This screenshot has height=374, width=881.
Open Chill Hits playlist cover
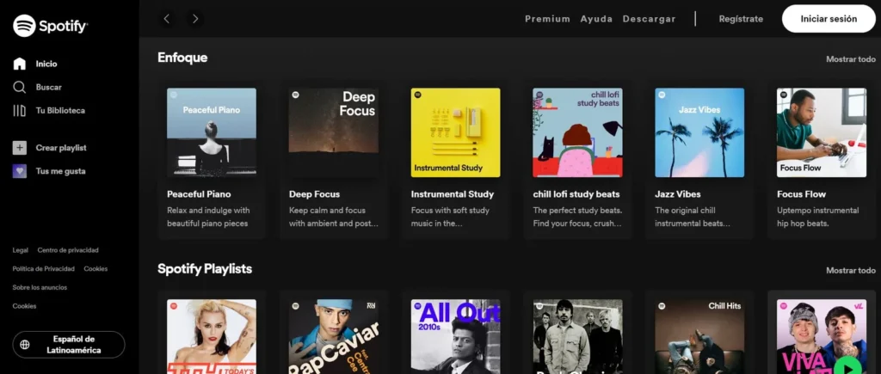(699, 336)
